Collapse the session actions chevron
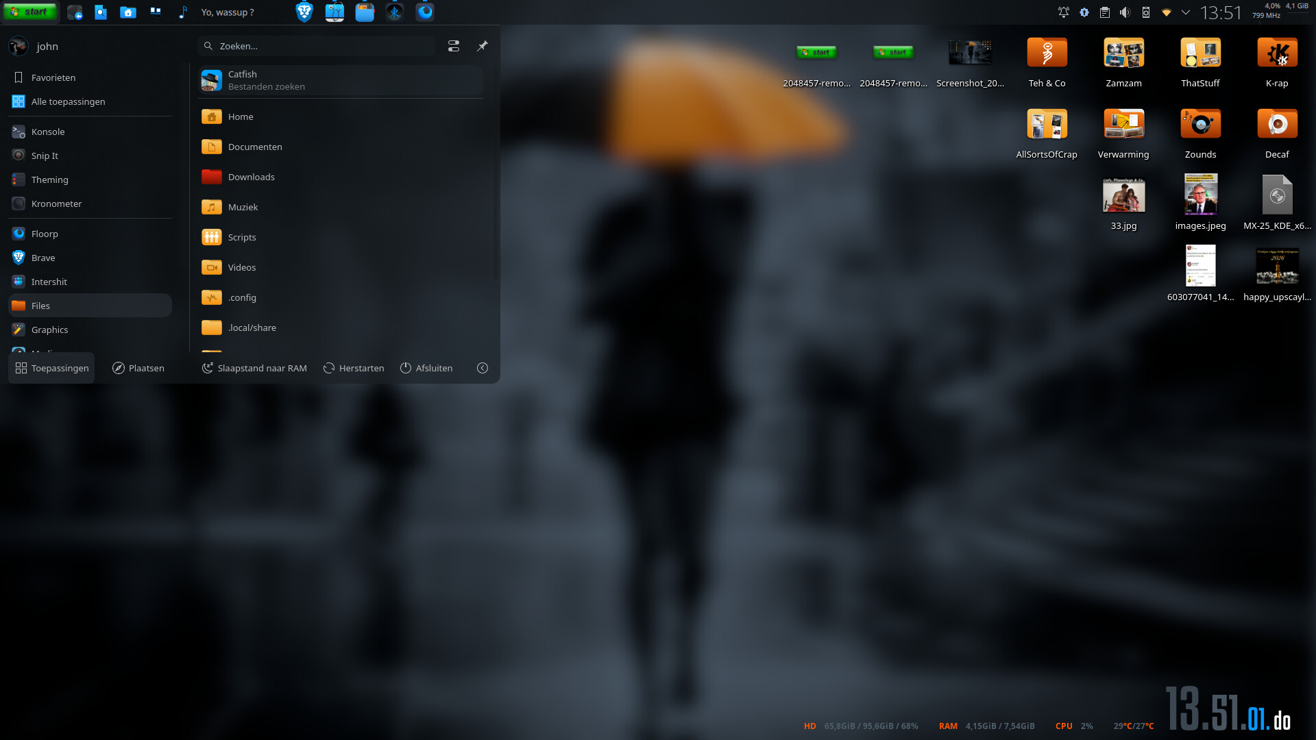Image resolution: width=1316 pixels, height=740 pixels. pyautogui.click(x=483, y=368)
